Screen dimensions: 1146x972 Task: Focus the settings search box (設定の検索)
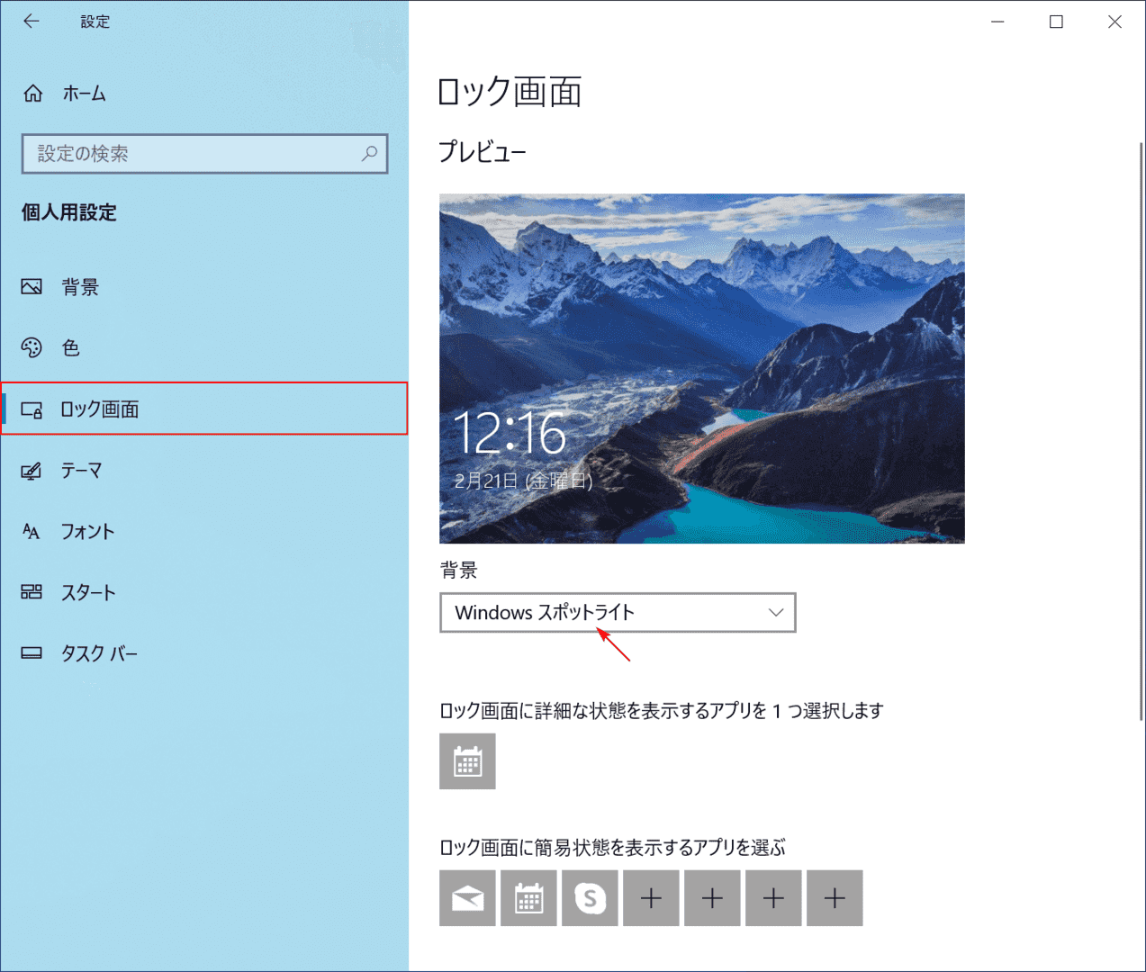204,154
